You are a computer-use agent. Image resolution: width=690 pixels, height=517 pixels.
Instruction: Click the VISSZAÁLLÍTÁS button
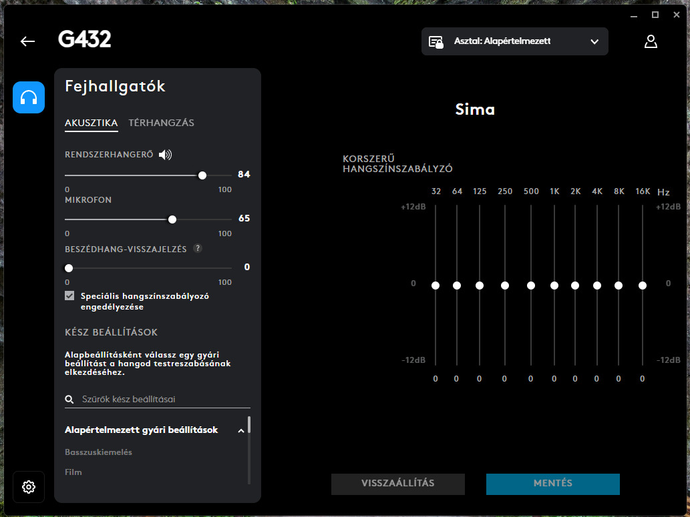pos(398,483)
